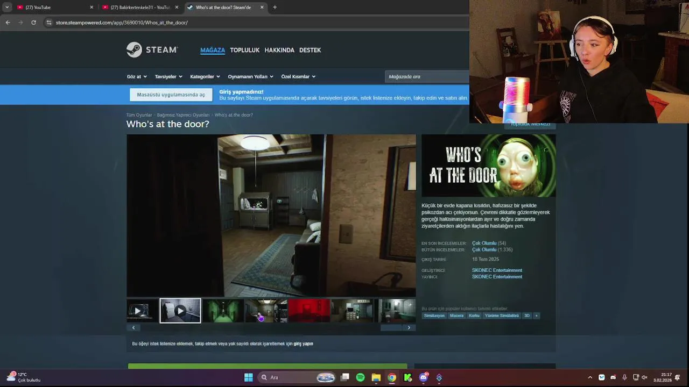Open the Bağımsız Yapımcı Oyunları breadcrumb link
This screenshot has width=689, height=387.
tap(183, 115)
